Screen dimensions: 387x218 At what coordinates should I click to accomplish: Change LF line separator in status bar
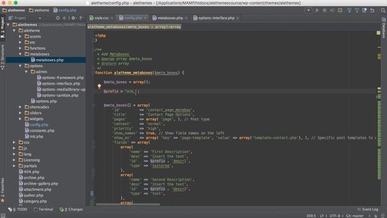point(323,216)
